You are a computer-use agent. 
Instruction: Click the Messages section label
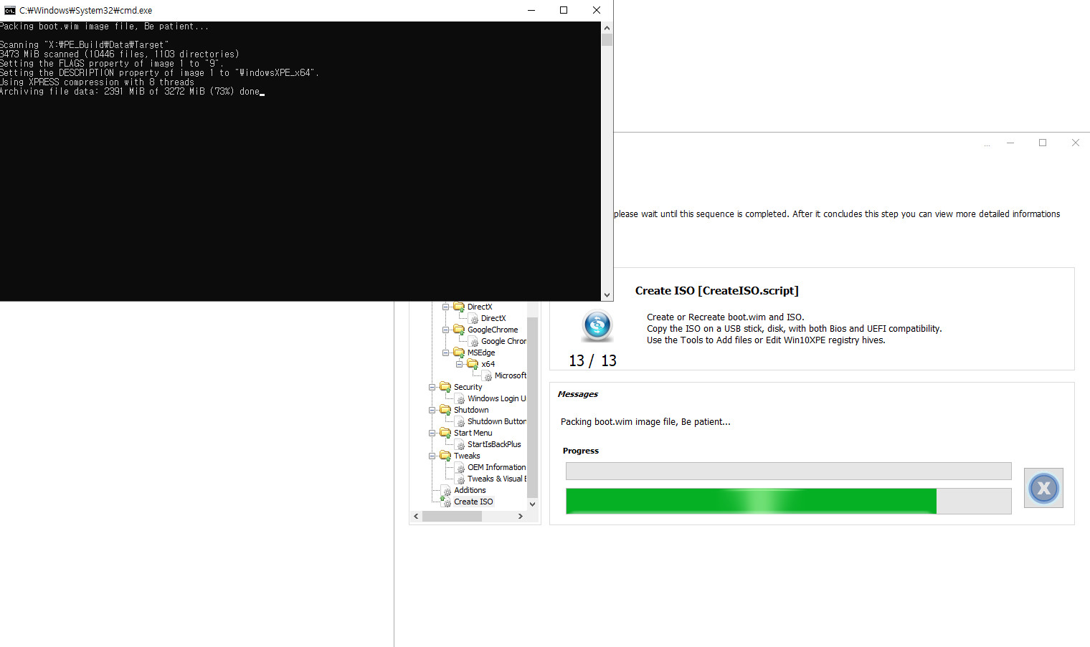click(577, 394)
